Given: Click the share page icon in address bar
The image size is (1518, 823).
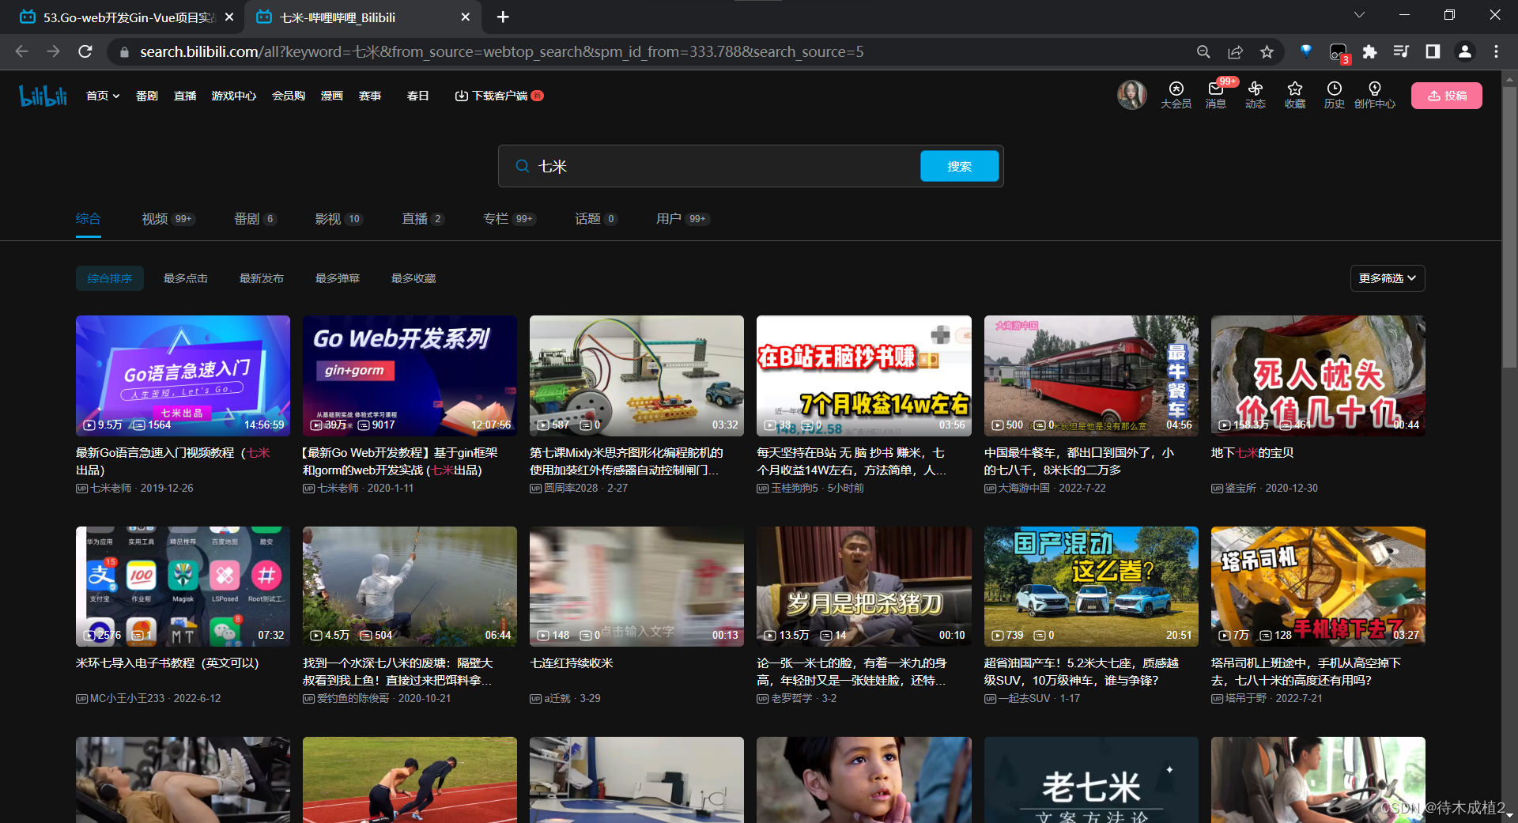Looking at the screenshot, I should [x=1235, y=51].
